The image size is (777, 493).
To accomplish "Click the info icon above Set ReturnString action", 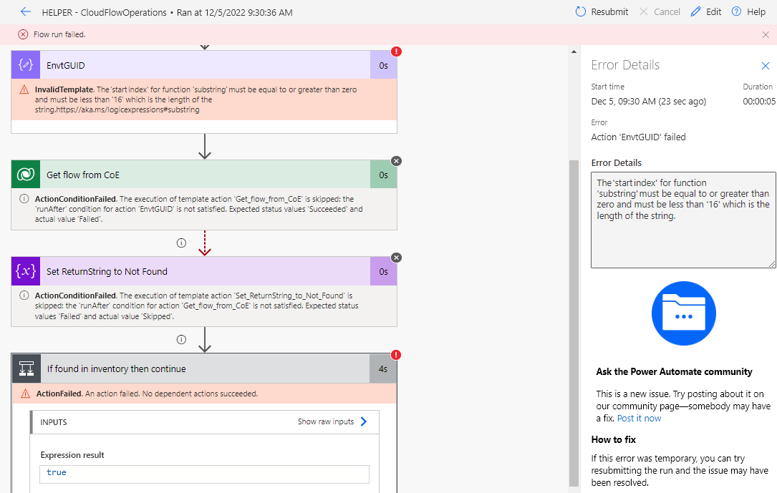I will point(181,243).
